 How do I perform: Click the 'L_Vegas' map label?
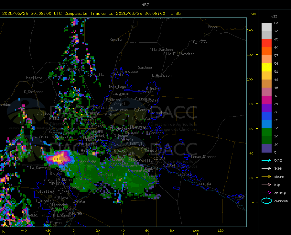[41, 136]
